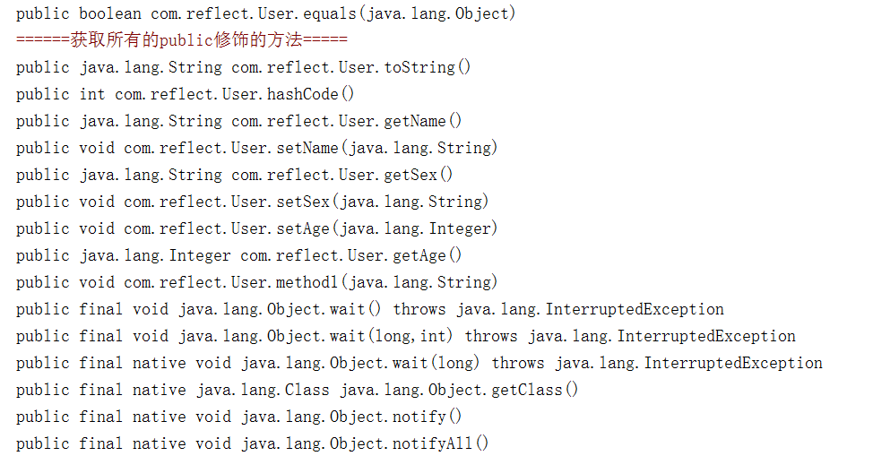890x456 pixels.
Task: Select the User.setName line
Action: tap(256, 148)
